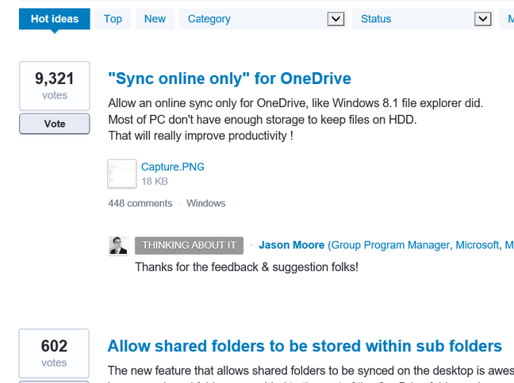514x383 pixels.
Task: Click the Category filter label
Action: [209, 19]
